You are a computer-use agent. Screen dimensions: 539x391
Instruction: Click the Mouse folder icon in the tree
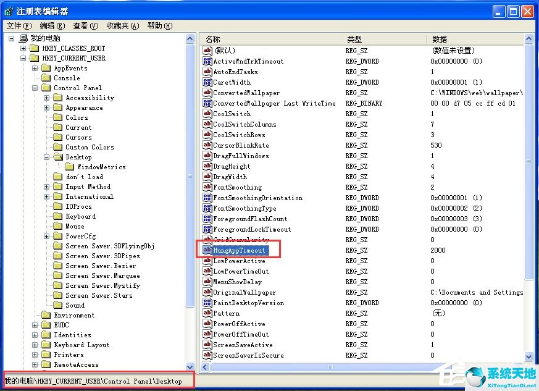[x=59, y=226]
